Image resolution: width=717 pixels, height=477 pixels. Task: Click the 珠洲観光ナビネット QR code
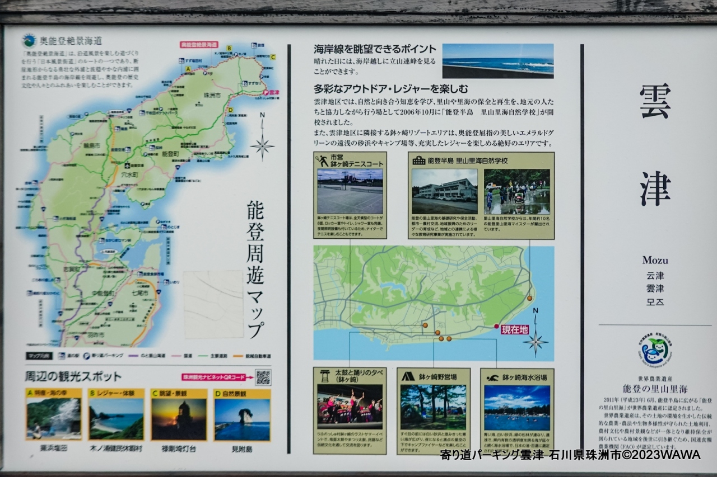pyautogui.click(x=263, y=377)
